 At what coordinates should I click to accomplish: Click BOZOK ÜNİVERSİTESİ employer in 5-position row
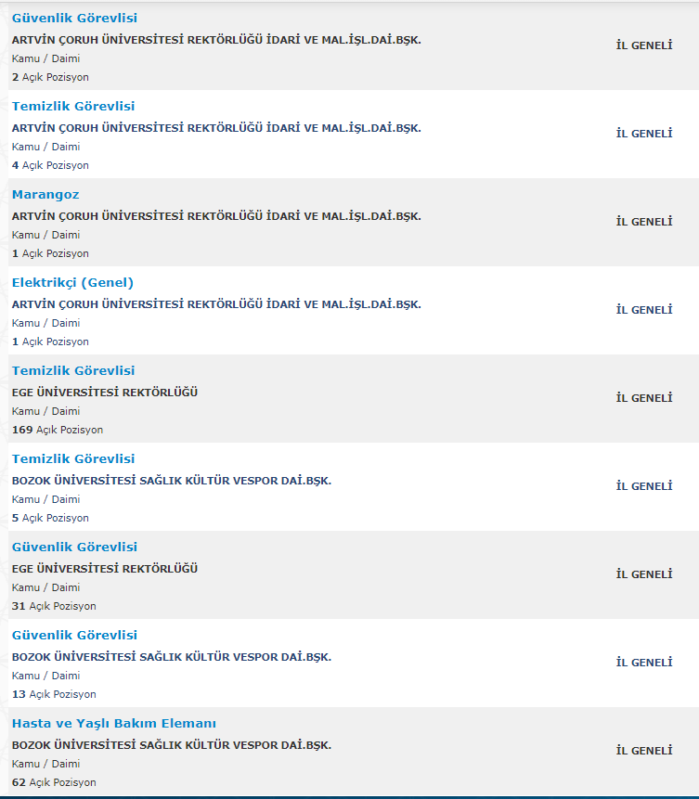pyautogui.click(x=172, y=481)
